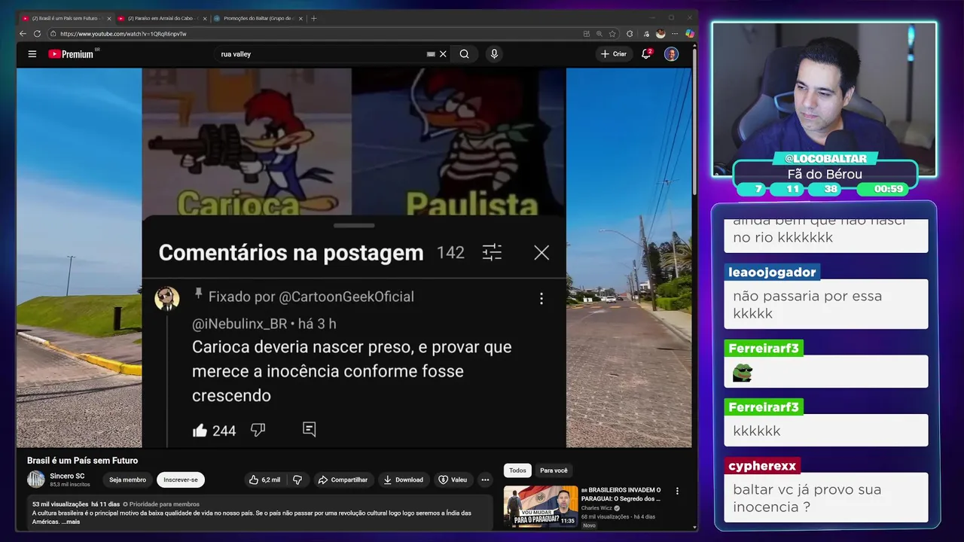This screenshot has width=964, height=542.
Task: Open 'BRASILEIROS INVADEM O PARAGUAI' video title
Action: click(x=621, y=494)
